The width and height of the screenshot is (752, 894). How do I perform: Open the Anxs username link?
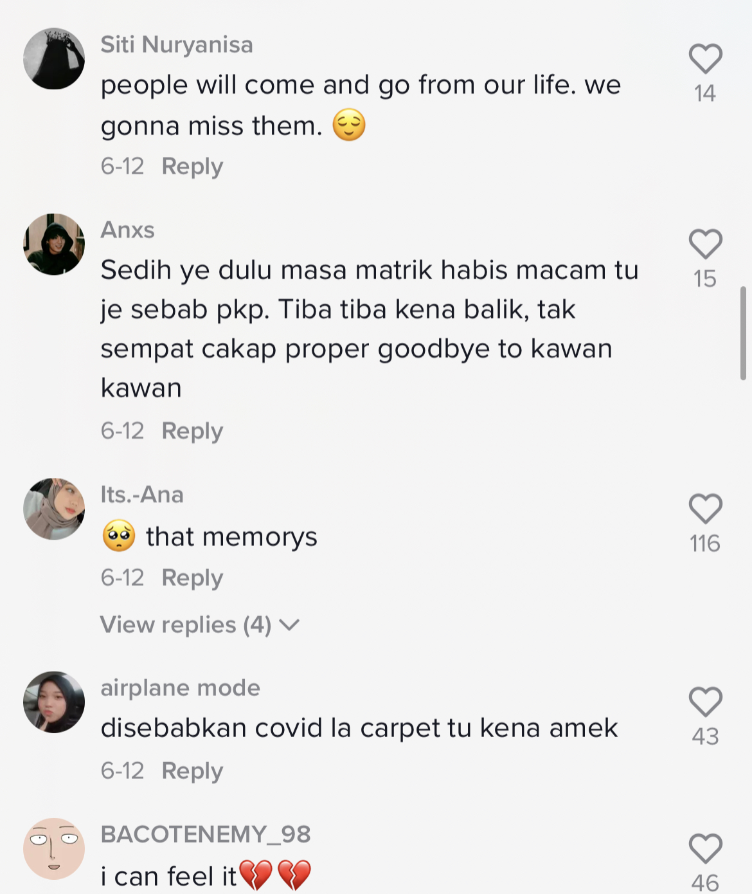(127, 230)
